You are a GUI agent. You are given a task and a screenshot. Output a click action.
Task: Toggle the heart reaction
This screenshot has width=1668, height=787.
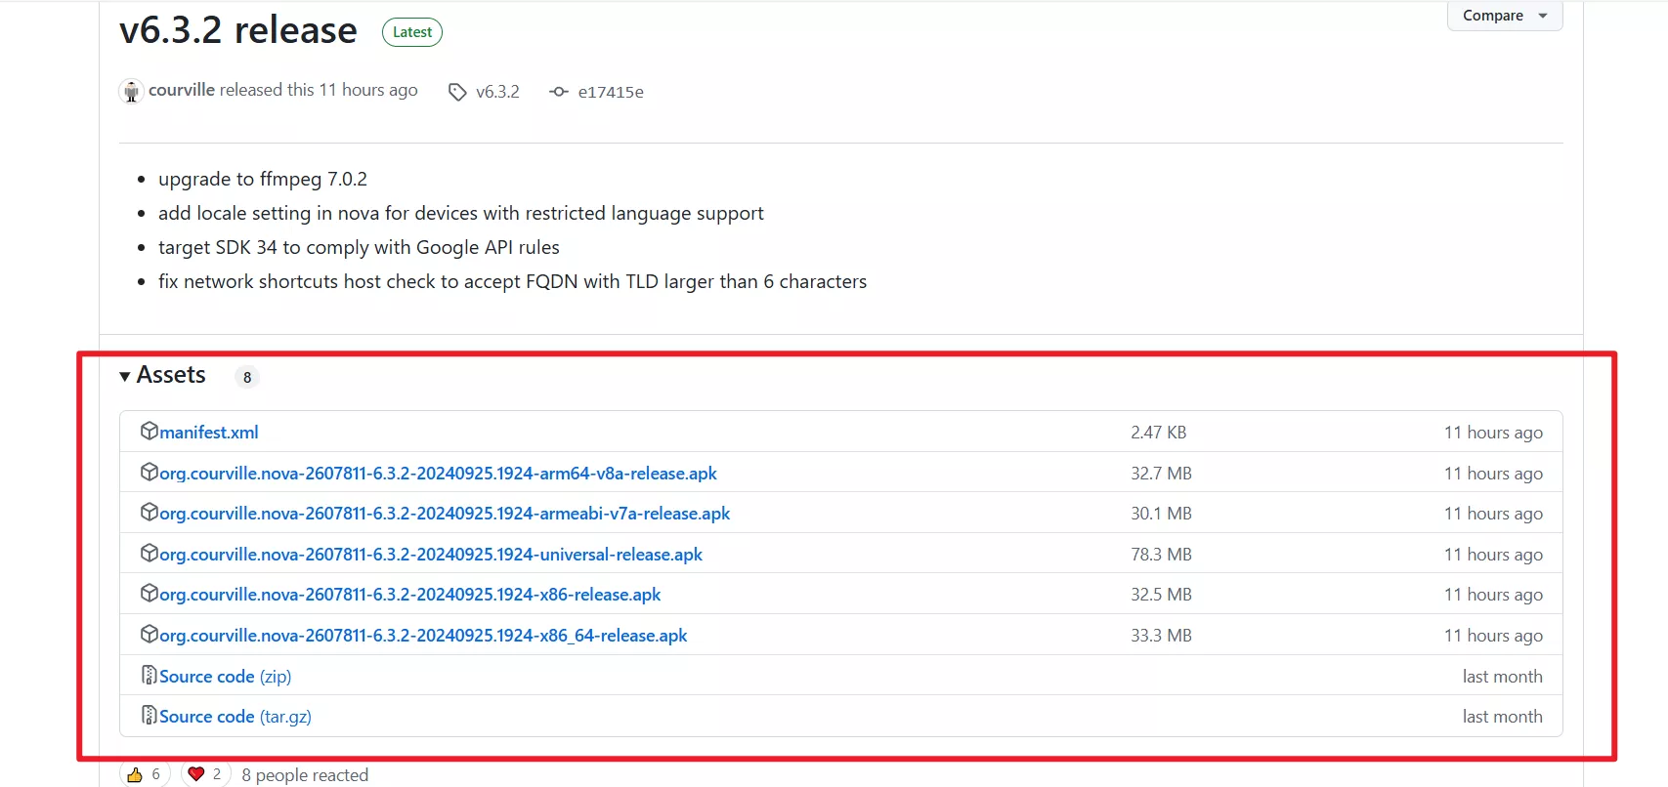(206, 774)
